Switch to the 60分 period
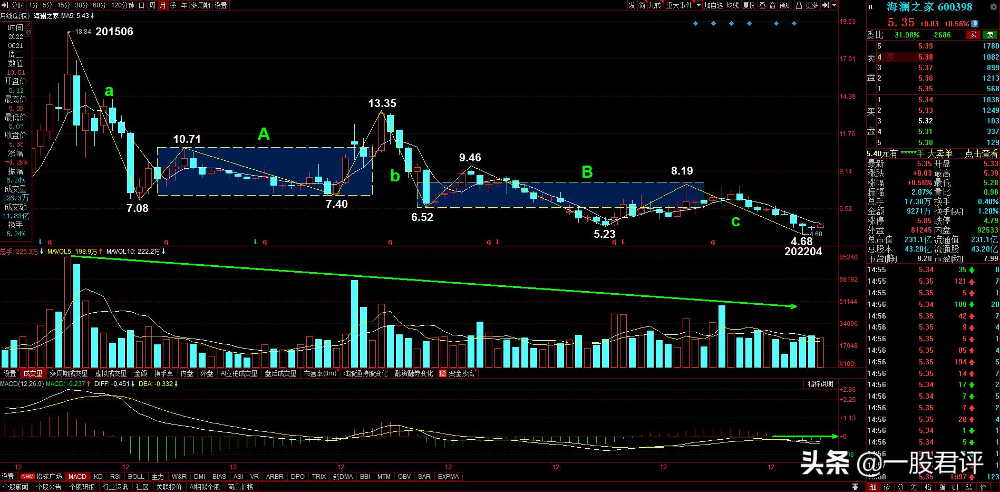Image resolution: width=1000 pixels, height=492 pixels. pyautogui.click(x=99, y=5)
